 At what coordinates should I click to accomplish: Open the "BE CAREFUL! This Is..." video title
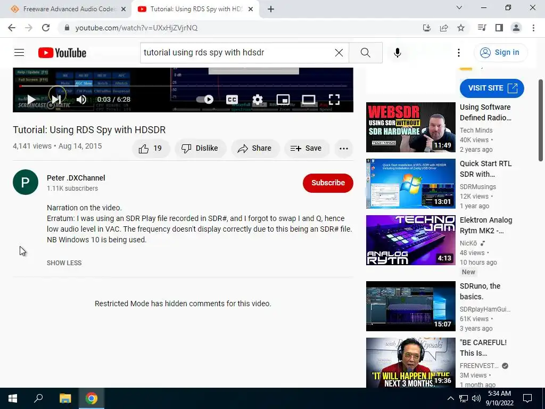[x=483, y=348]
